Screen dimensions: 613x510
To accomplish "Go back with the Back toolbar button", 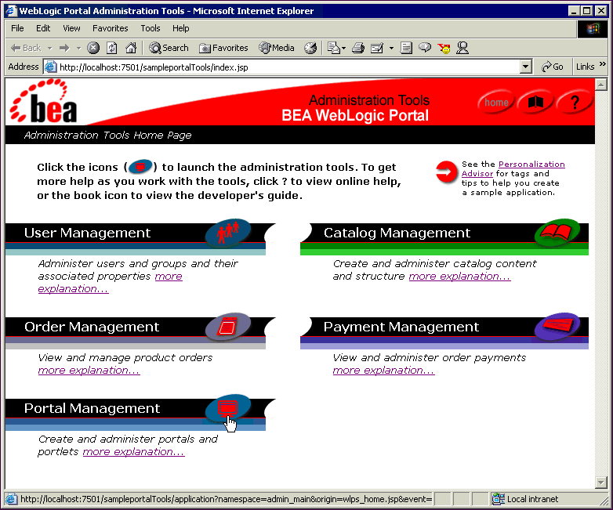I will 26,48.
